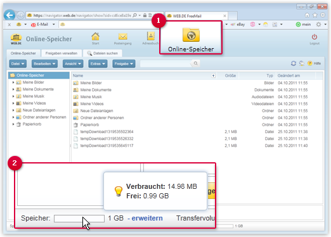The image size is (331, 237).
Task: Click the large Online-Speicher folder icon
Action: coord(191,35)
